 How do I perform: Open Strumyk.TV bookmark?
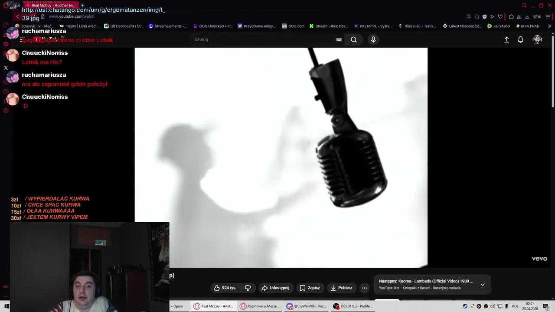click(35, 26)
